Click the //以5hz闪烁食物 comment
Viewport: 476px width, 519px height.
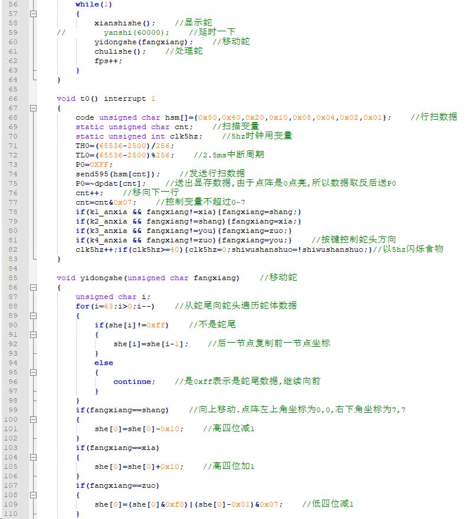tap(408, 249)
